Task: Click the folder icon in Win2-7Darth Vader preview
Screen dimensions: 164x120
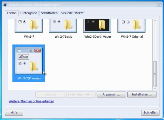Action: tap(102, 25)
